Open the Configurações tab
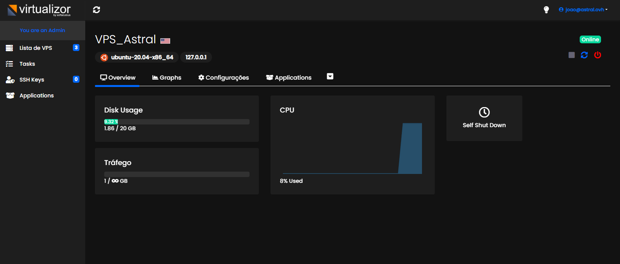The width and height of the screenshot is (620, 264). 224,78
